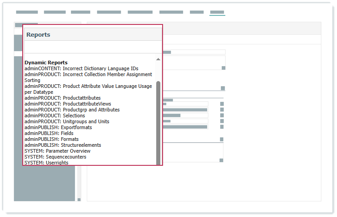Screen dimensions: 337x217
Task: Click the Reports list vertical scrollbar thumb
Action: (158, 122)
